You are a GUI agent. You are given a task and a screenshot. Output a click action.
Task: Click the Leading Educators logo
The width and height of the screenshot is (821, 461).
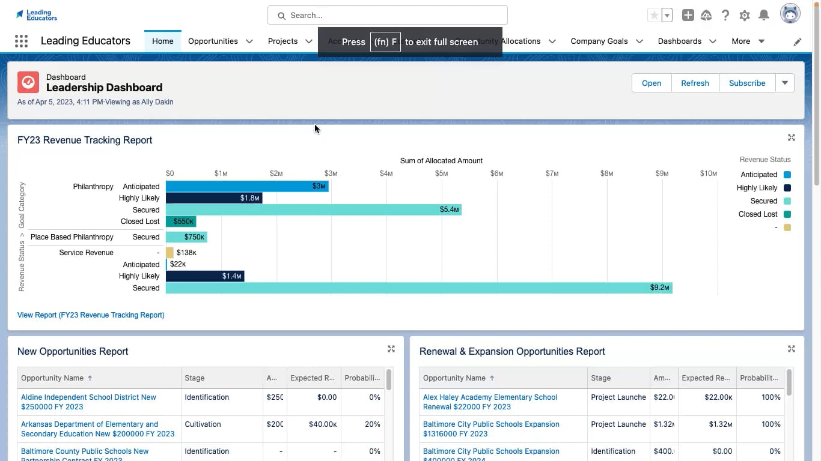[x=37, y=15]
